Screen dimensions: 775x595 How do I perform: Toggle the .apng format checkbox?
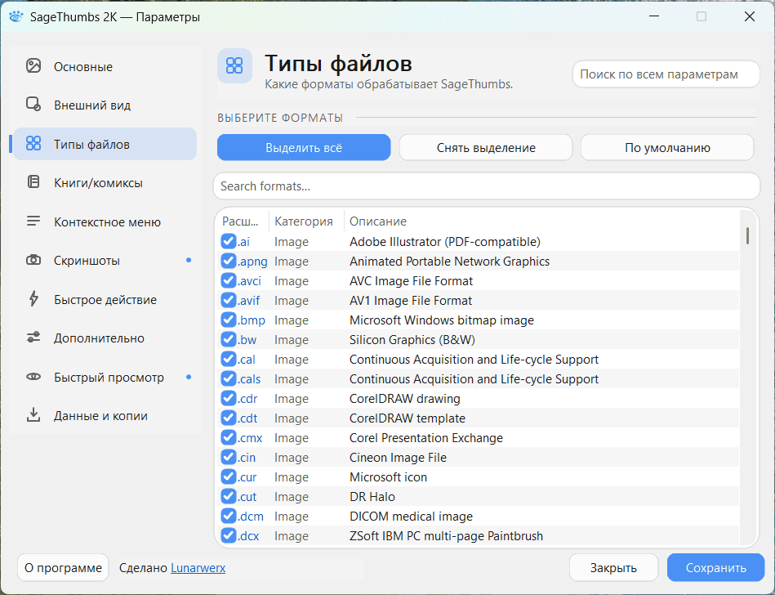229,261
